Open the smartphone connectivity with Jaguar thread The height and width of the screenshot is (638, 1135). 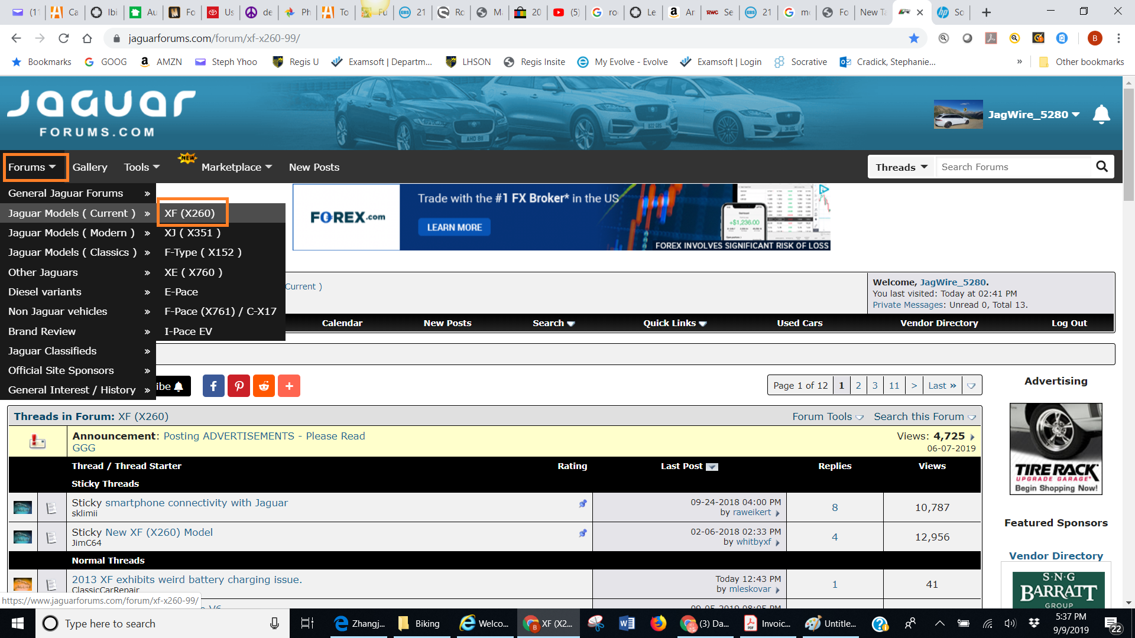pos(196,503)
